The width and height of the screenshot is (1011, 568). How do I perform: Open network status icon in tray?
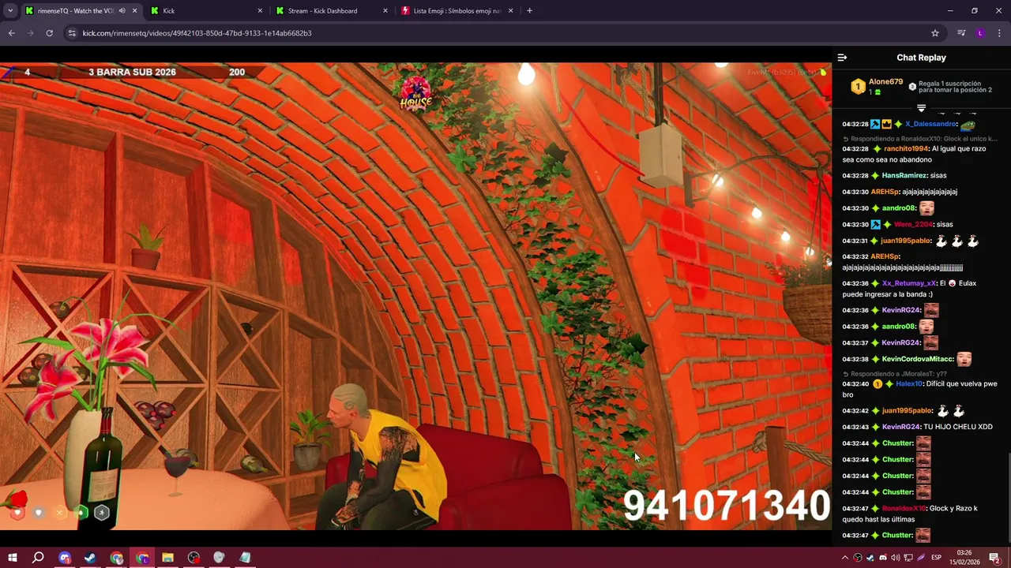(x=908, y=558)
